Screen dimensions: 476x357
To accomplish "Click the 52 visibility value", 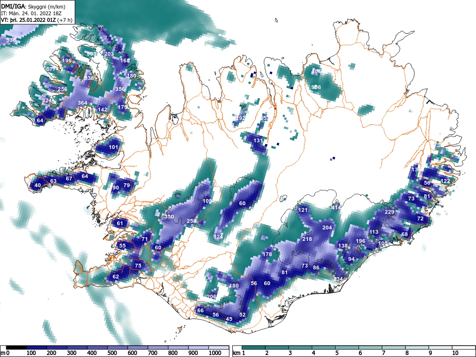I will tap(242, 315).
